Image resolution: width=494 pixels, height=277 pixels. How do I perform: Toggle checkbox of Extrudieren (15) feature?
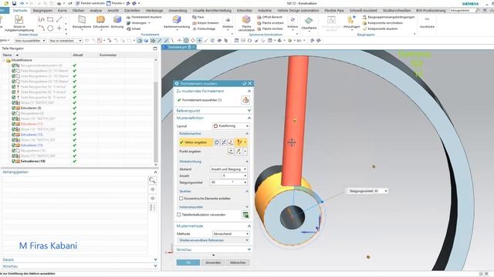(x=14, y=145)
